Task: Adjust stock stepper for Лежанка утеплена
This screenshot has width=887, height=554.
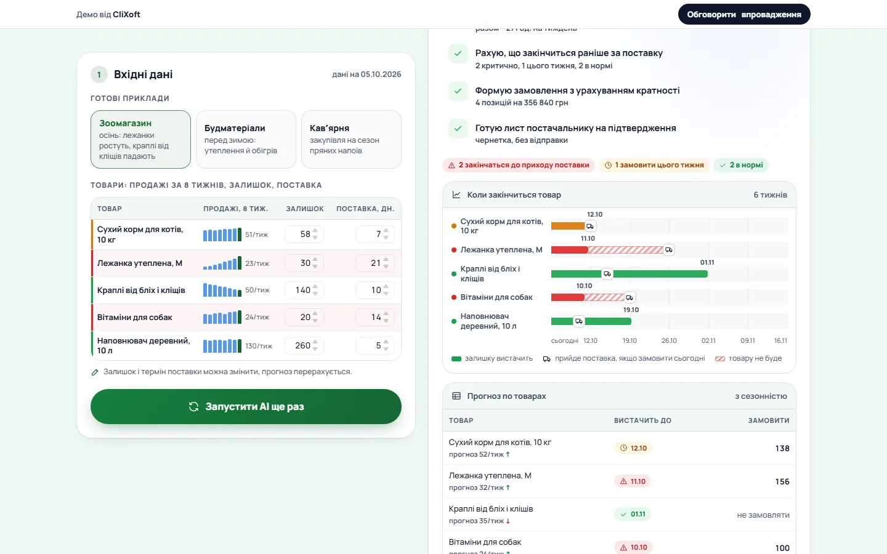Action: click(315, 263)
